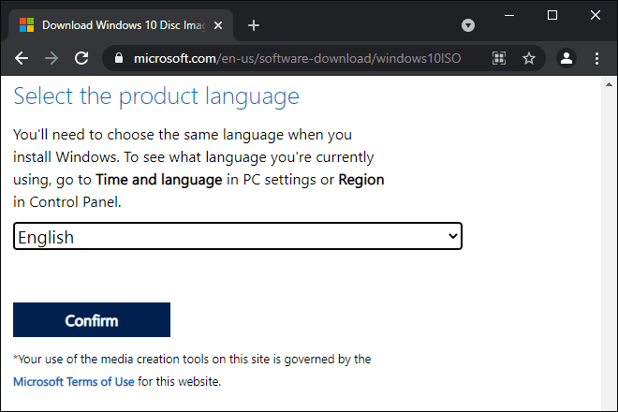Open the tab search dropdown arrow

468,25
